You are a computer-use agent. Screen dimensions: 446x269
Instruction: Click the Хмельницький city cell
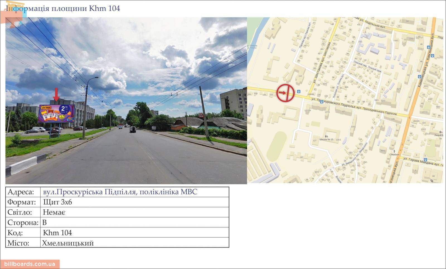point(135,243)
